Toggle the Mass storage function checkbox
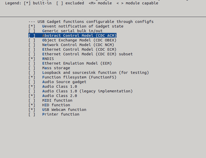This screenshot has height=158, width=206. tap(32, 68)
